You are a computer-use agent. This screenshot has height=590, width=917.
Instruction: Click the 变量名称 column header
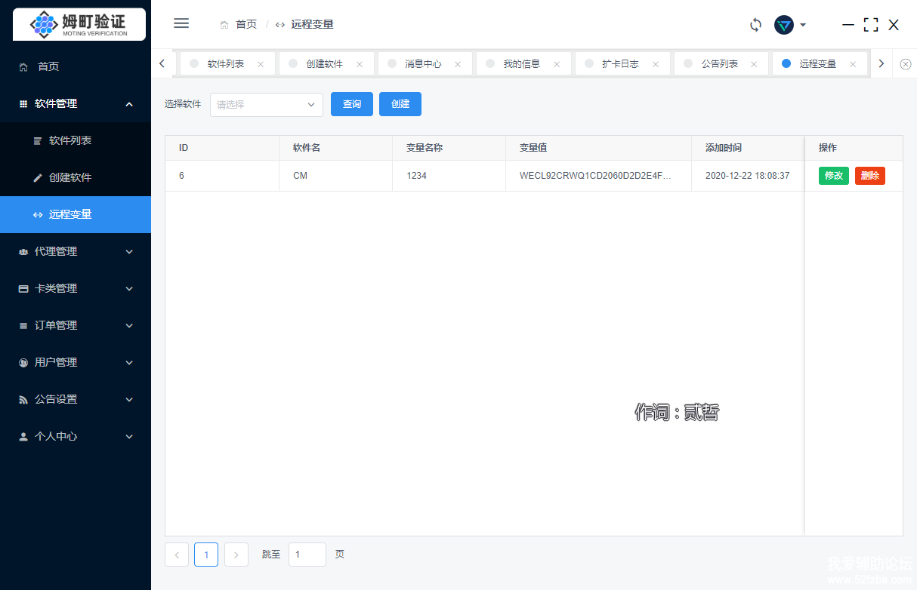click(449, 148)
